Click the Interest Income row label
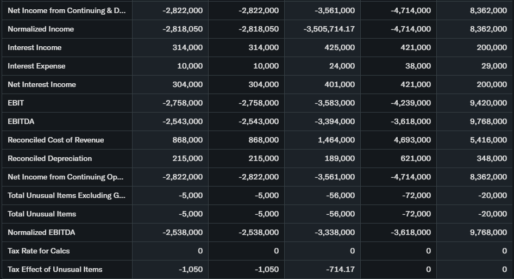Image resolution: width=514 pixels, height=279 pixels. click(x=34, y=47)
